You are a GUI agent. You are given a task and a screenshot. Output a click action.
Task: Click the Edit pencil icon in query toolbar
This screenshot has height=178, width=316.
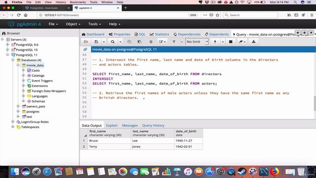point(162,42)
